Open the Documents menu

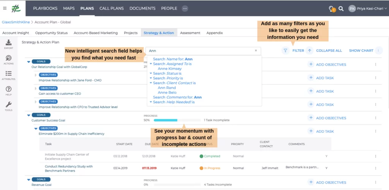142,8
